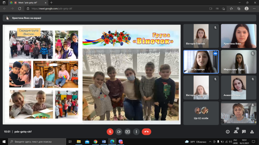Select the Meet pdx-gxtq-ckf tab

28,3
